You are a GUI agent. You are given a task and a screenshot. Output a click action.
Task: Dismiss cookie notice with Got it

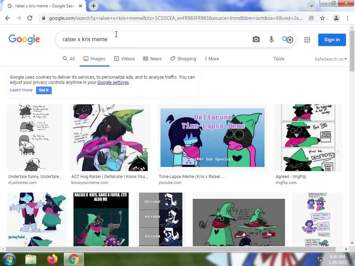[44, 90]
